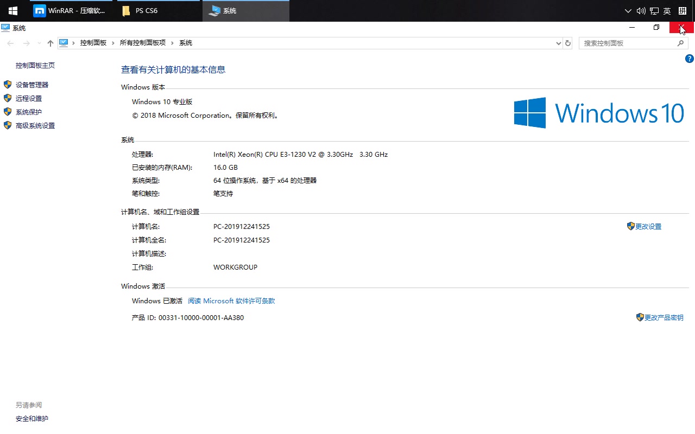The height and width of the screenshot is (434, 695).
Task: Go up one level with up arrow
Action: pyautogui.click(x=50, y=43)
